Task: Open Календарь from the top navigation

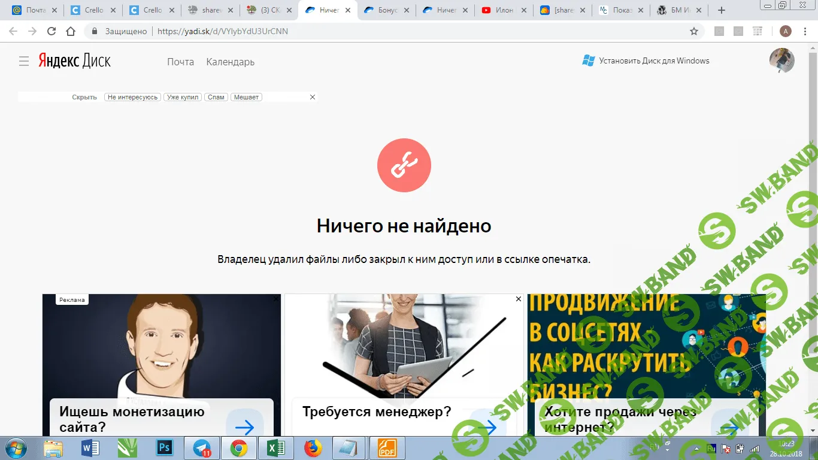Action: pyautogui.click(x=230, y=62)
